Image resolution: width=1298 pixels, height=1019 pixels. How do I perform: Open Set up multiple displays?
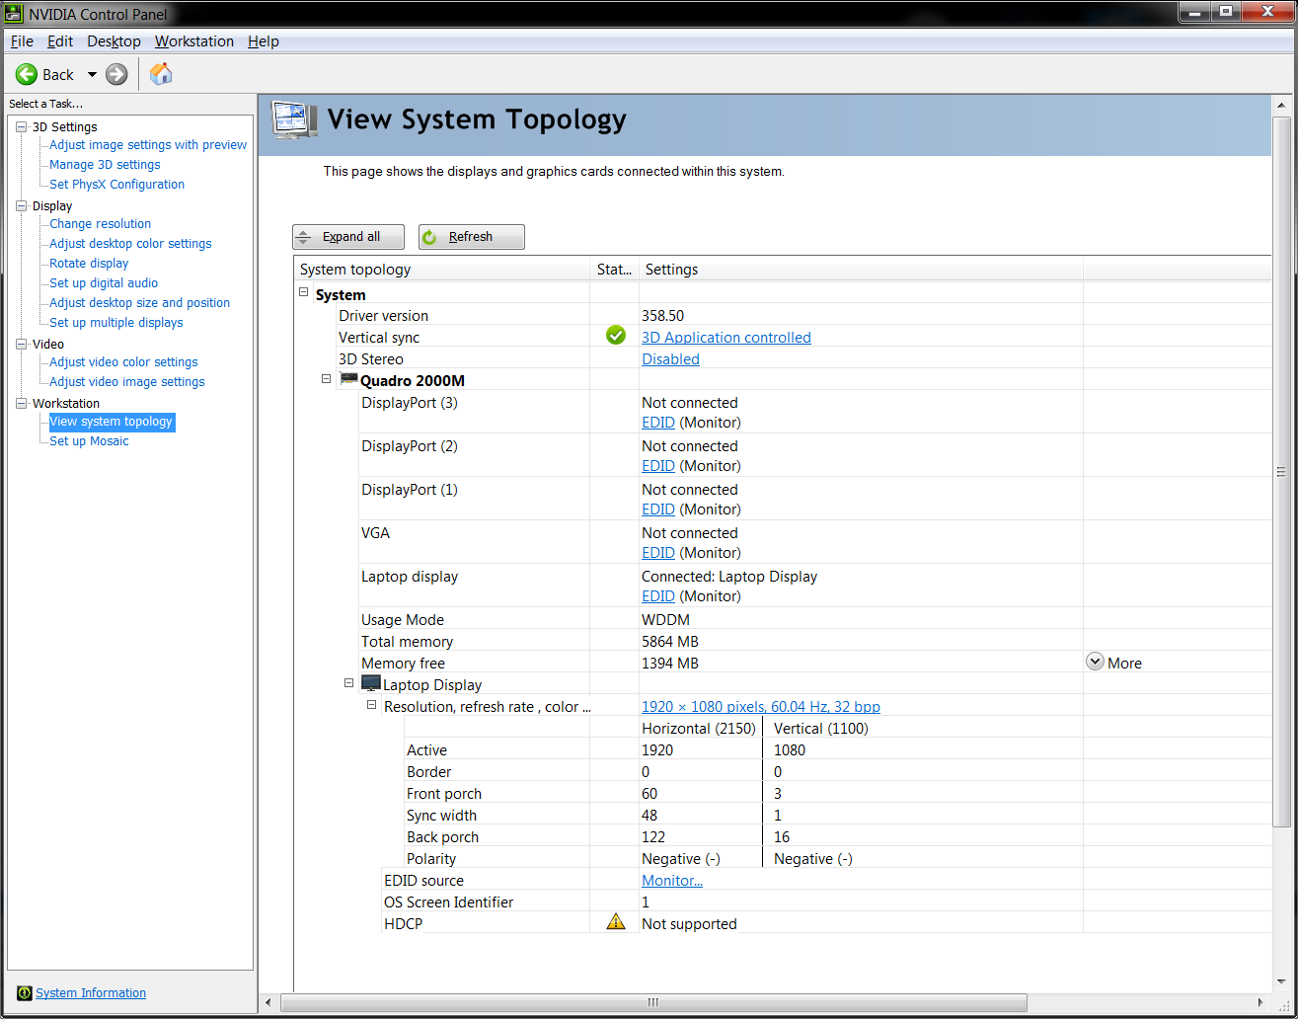pos(116,323)
